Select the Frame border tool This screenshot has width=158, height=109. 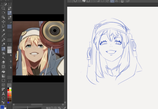[x=3, y=85]
